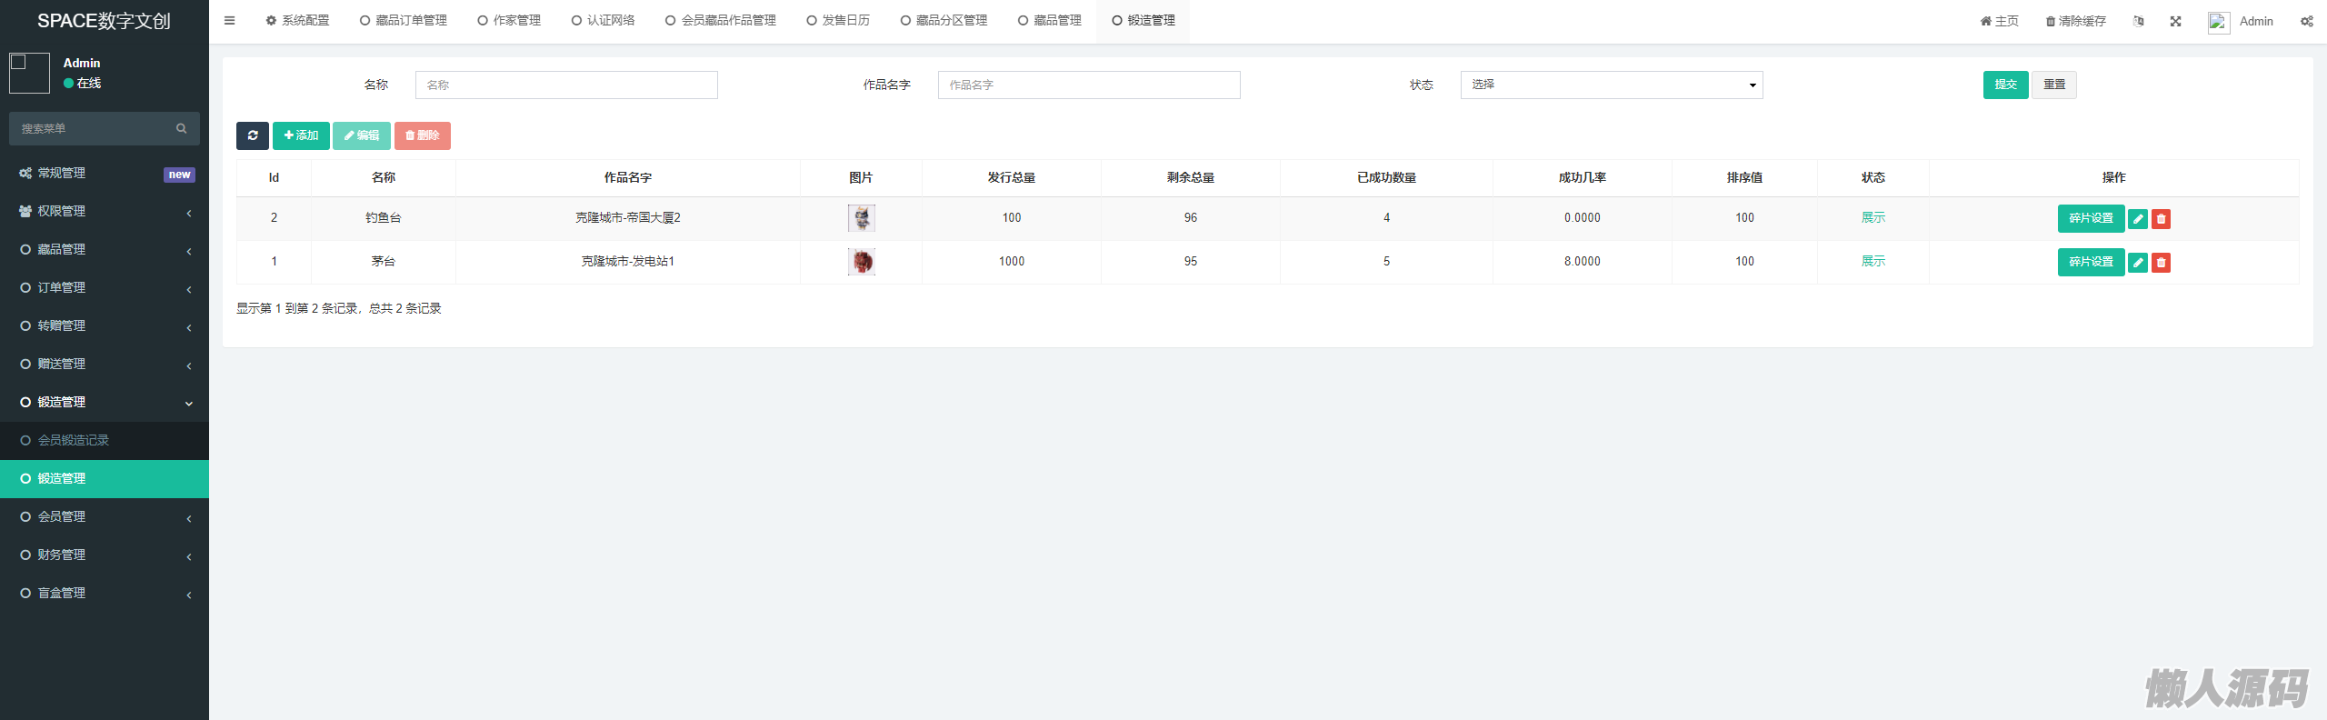Click the 克隆城市-帝国大厦2 cell
This screenshot has height=720, width=2327.
(x=628, y=218)
